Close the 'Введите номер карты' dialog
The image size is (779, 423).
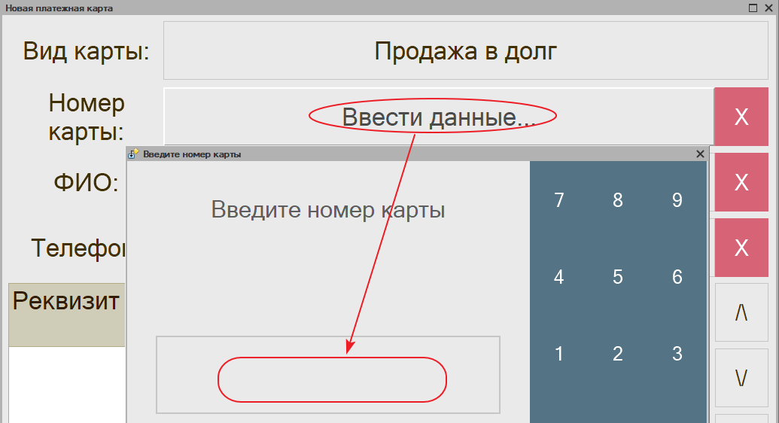pos(700,154)
